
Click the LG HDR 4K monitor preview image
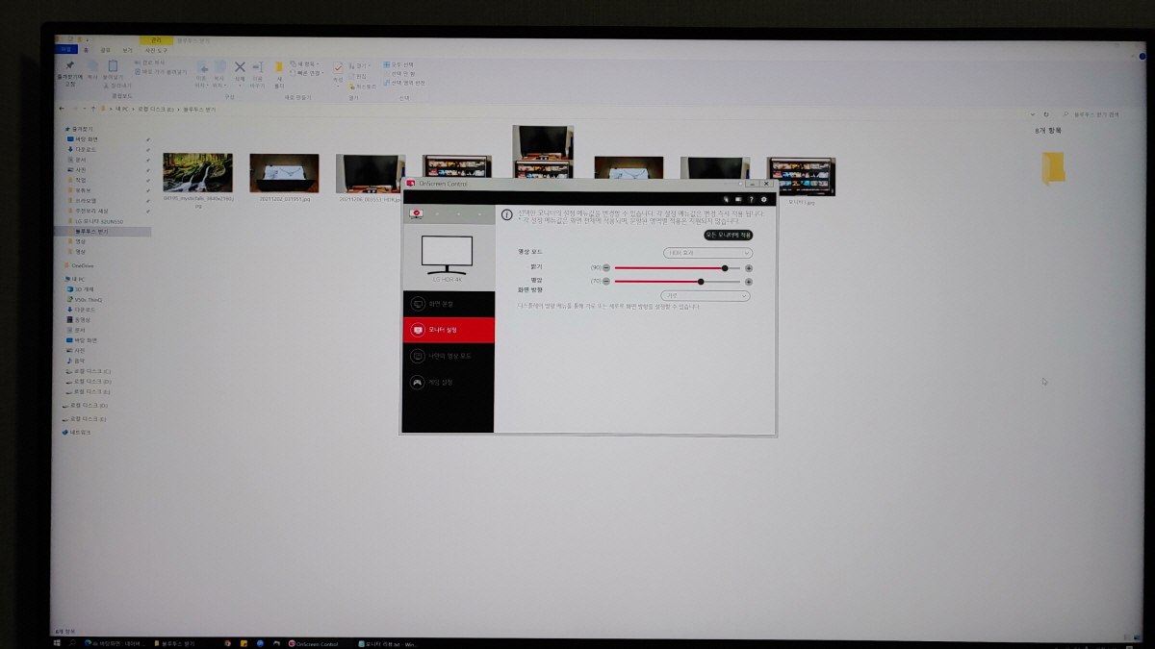(x=448, y=254)
